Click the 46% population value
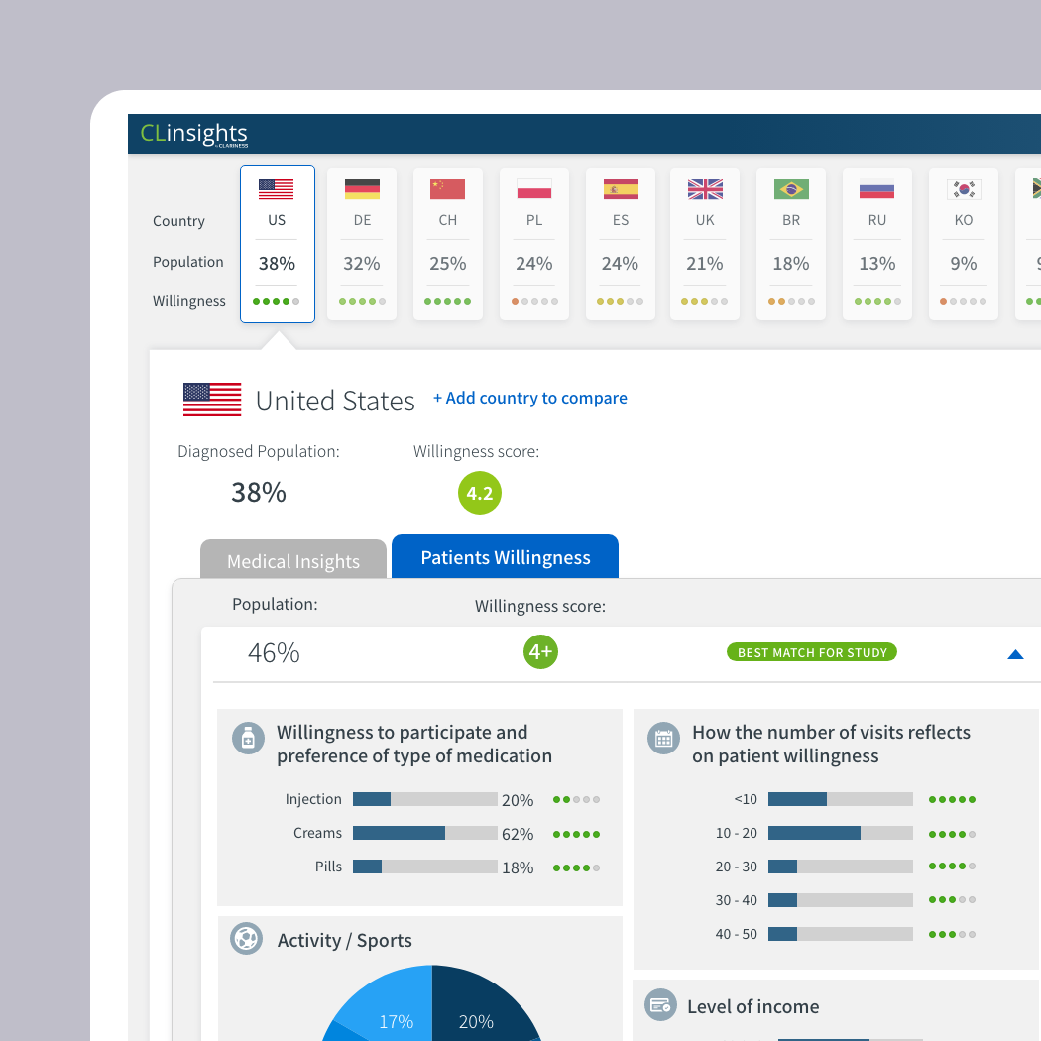1041x1041 pixels. pos(274,653)
